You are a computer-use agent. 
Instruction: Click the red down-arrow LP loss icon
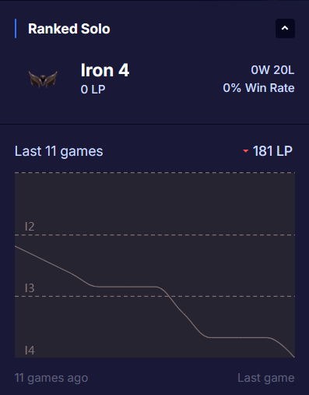[x=245, y=151]
